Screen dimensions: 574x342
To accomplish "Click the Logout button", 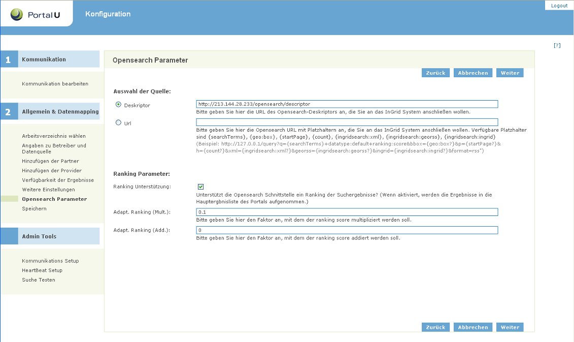I will click(558, 5).
